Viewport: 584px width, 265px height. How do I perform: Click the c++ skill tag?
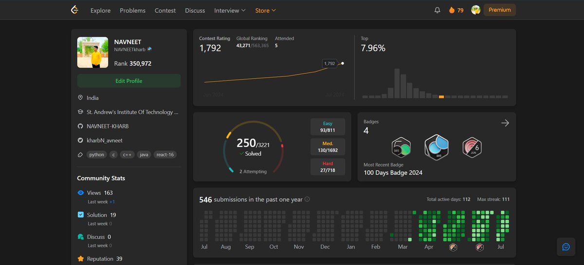[x=128, y=155]
